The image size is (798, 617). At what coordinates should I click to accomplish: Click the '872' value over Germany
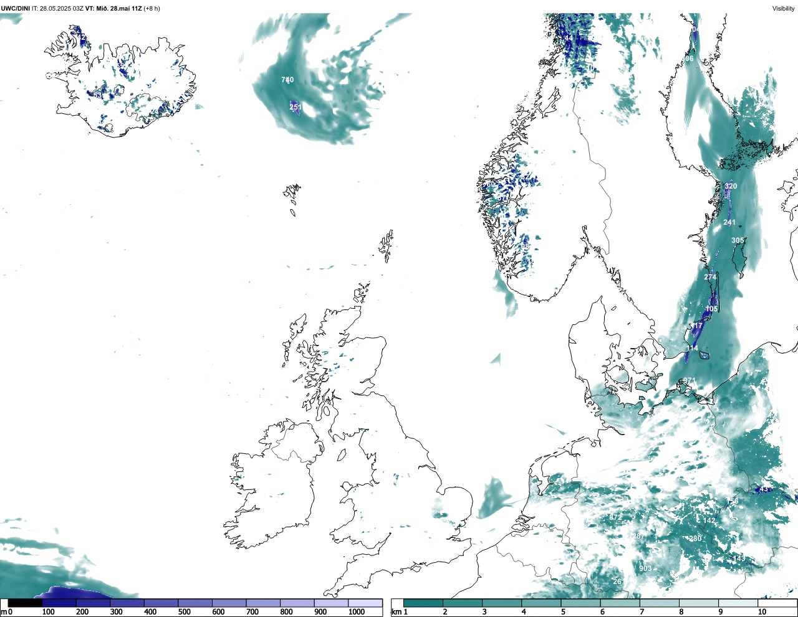(616, 517)
